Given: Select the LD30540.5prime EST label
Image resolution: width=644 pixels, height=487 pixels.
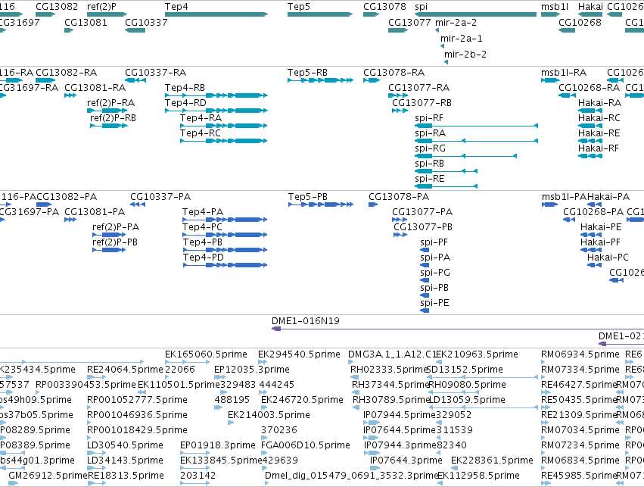Looking at the screenshot, I should (125, 445).
